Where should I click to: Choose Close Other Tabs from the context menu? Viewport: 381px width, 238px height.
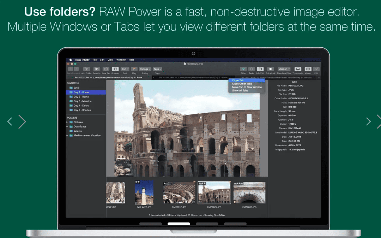(247, 84)
